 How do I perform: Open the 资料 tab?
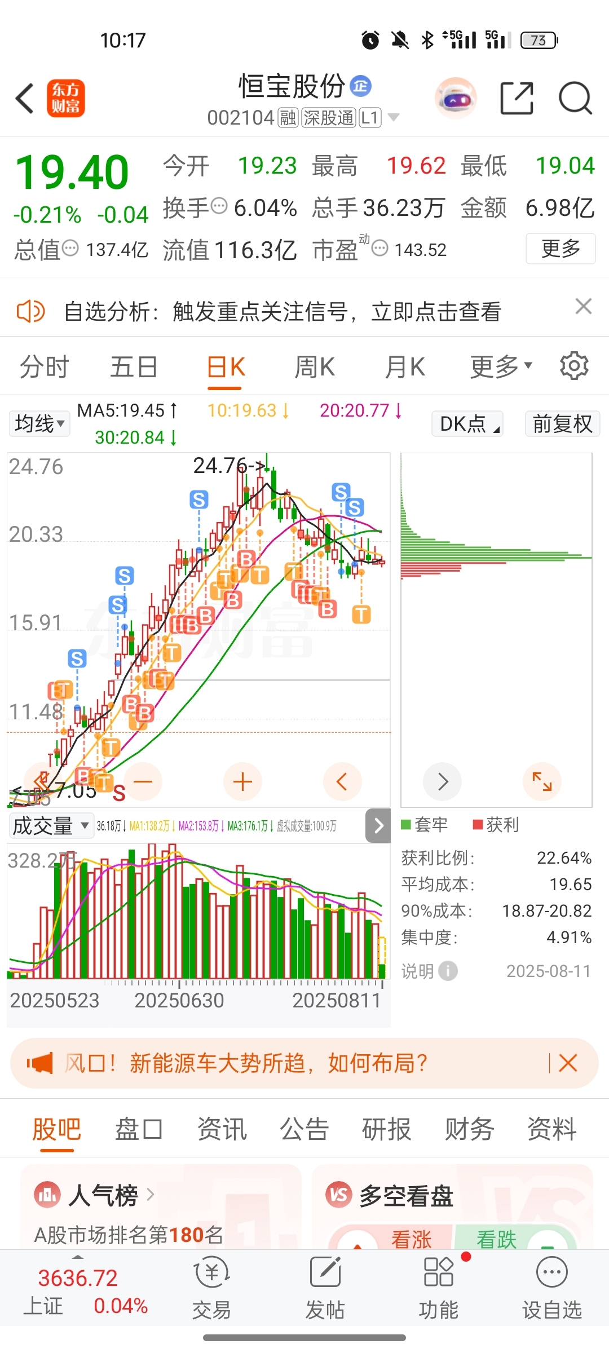tap(552, 1129)
